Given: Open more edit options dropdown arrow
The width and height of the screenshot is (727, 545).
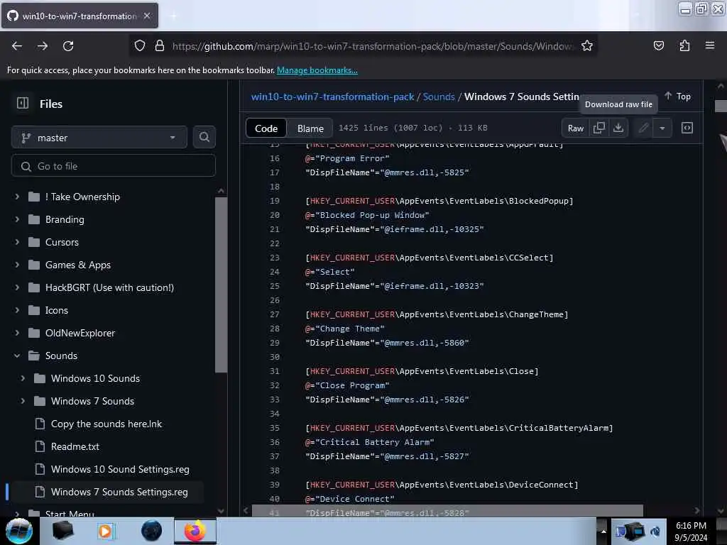Looking at the screenshot, I should pyautogui.click(x=662, y=128).
